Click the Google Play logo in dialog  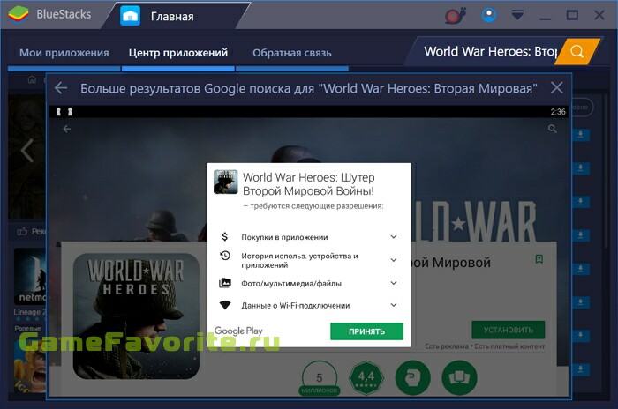[238, 331]
